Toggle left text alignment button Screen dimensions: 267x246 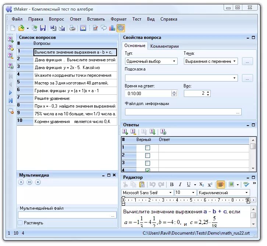pos(221,184)
